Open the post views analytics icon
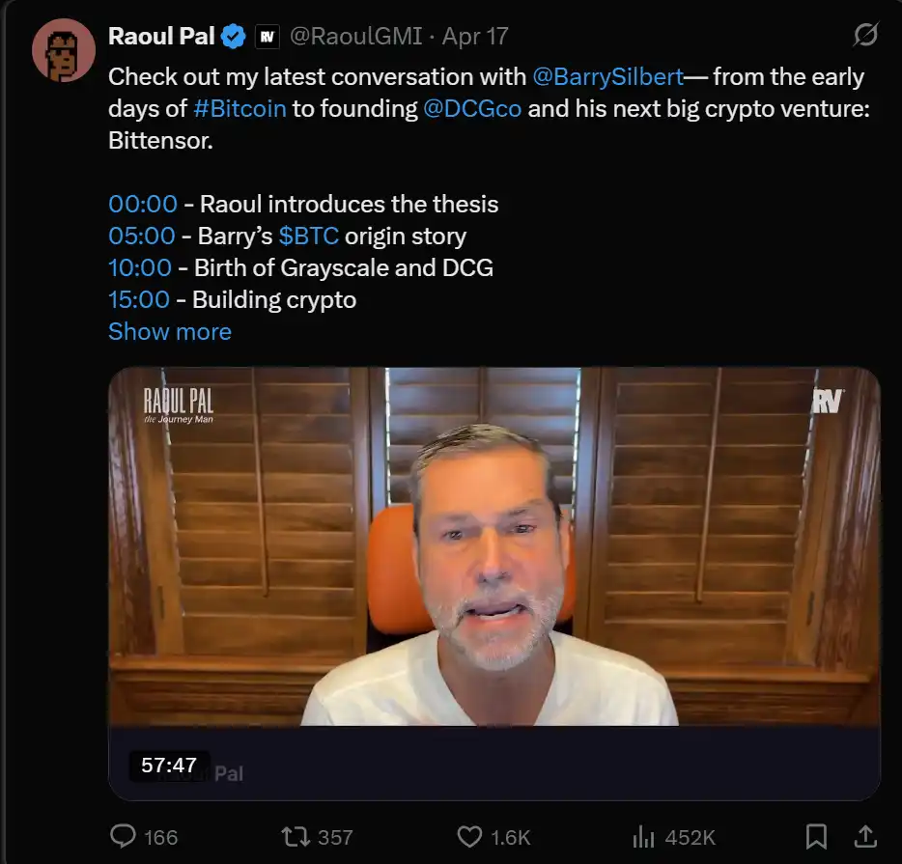902x864 pixels. 643,836
